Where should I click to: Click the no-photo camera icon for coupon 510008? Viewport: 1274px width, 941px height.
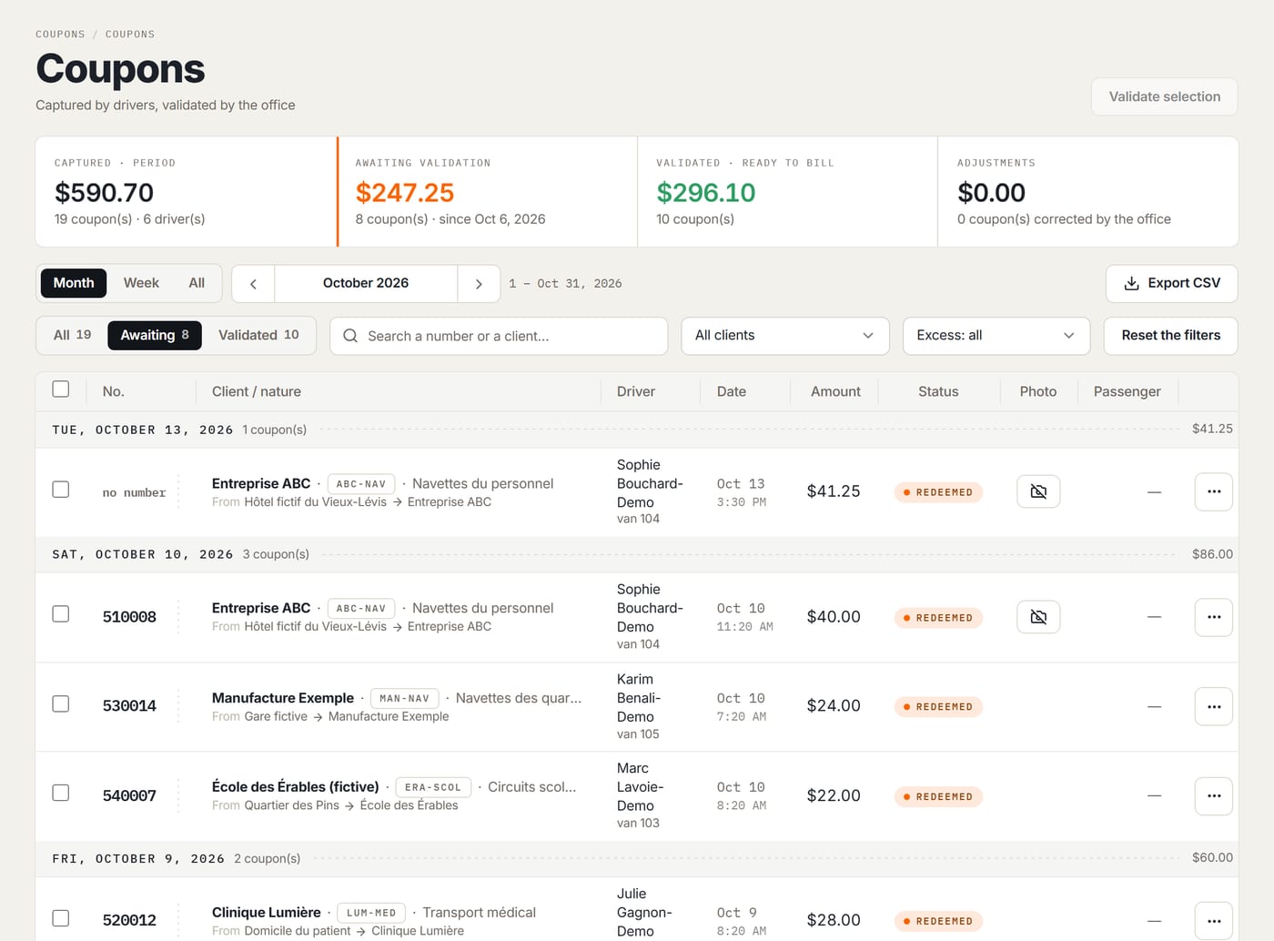point(1038,617)
